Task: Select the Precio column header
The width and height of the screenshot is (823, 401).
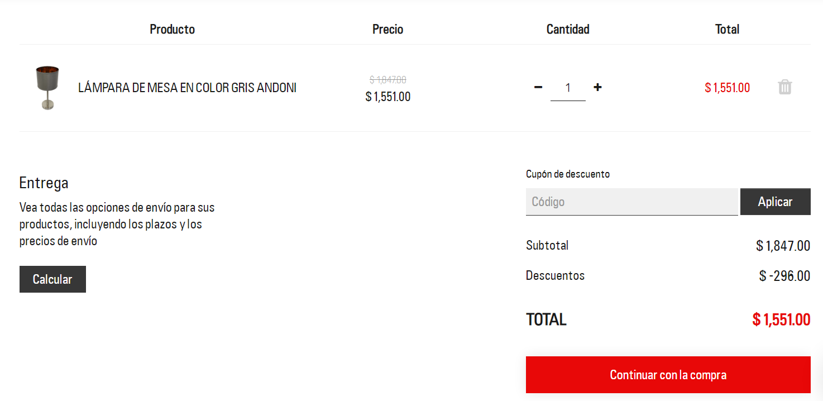Action: (387, 29)
